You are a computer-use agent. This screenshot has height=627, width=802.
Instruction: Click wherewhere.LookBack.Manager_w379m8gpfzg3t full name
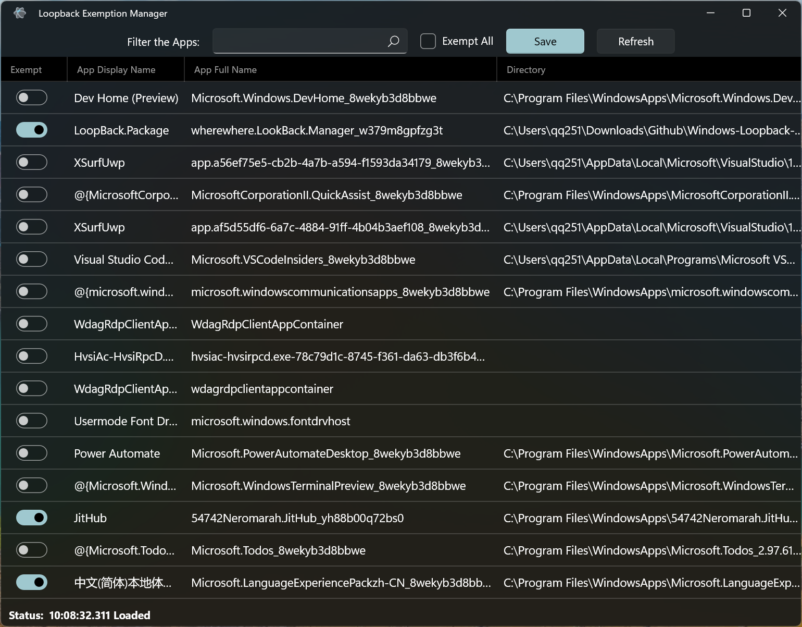point(317,130)
